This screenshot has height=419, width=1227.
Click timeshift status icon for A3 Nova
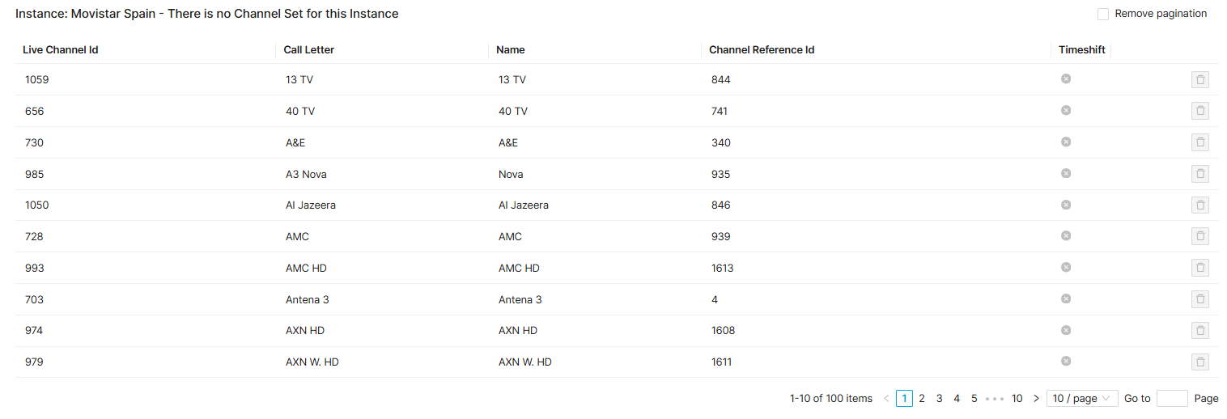tap(1066, 173)
